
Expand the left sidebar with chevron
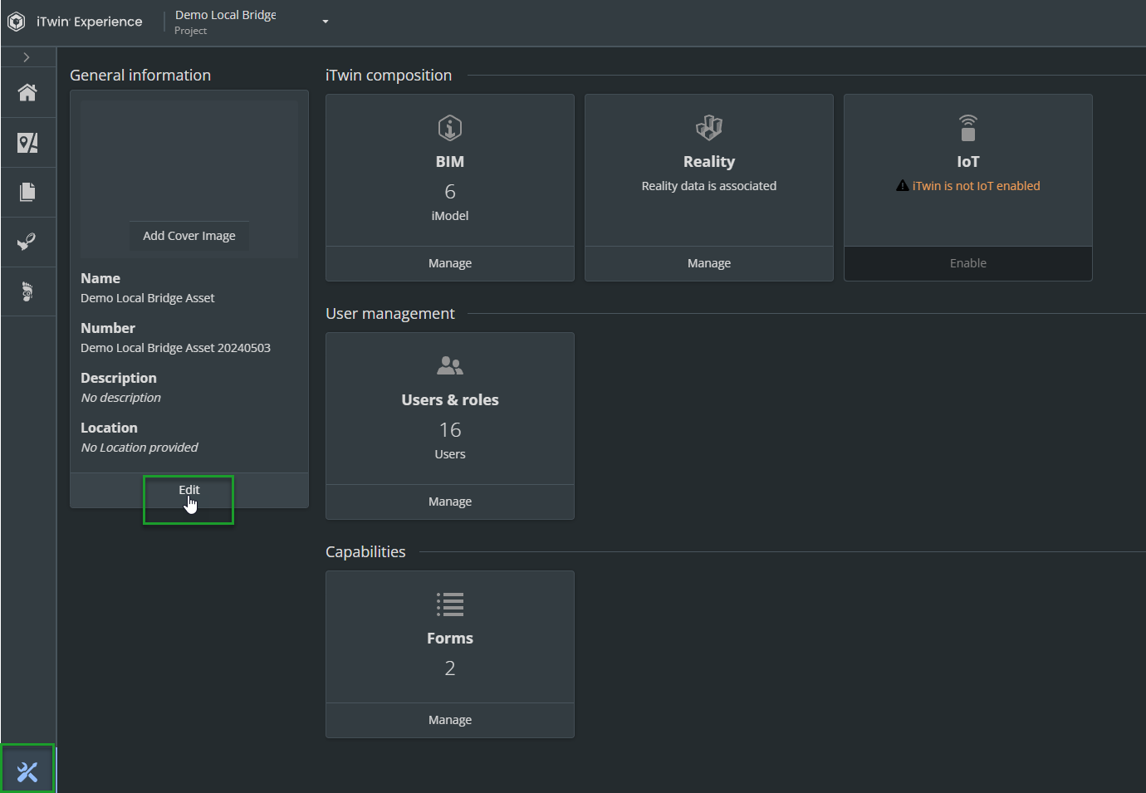27,57
